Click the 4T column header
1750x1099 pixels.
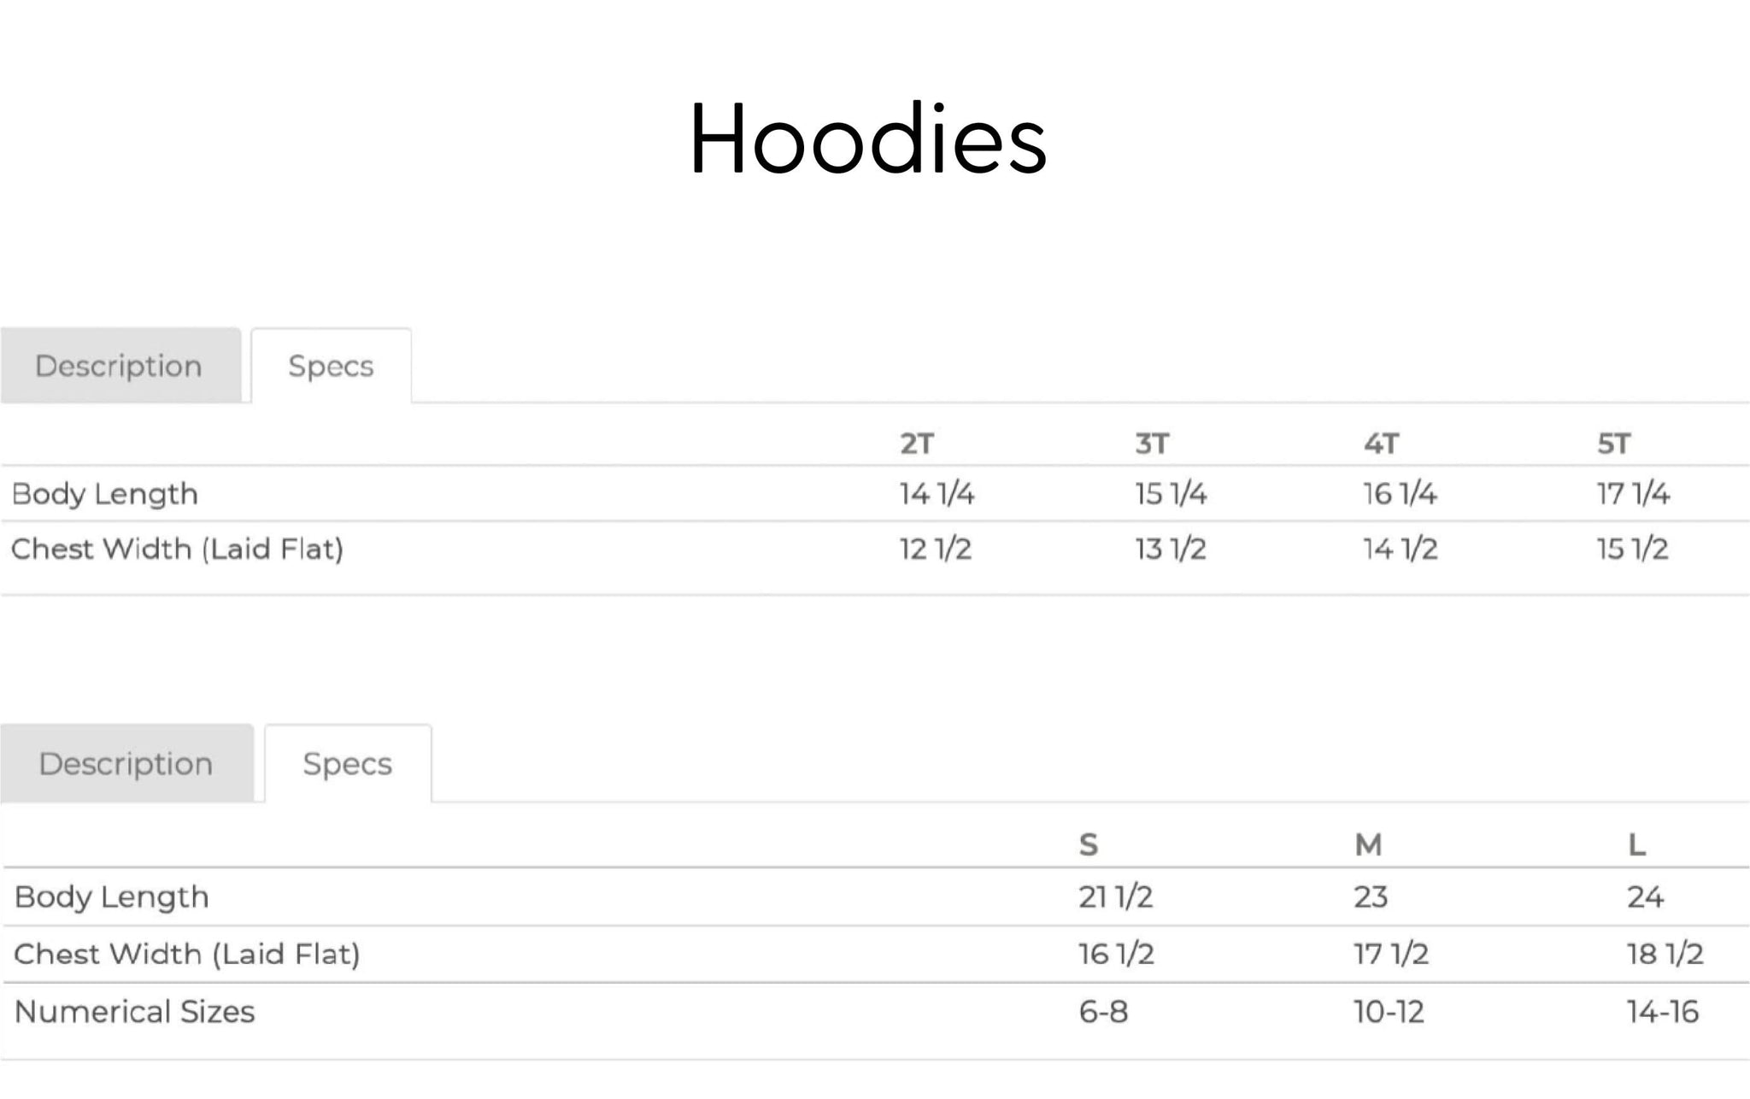(1381, 444)
